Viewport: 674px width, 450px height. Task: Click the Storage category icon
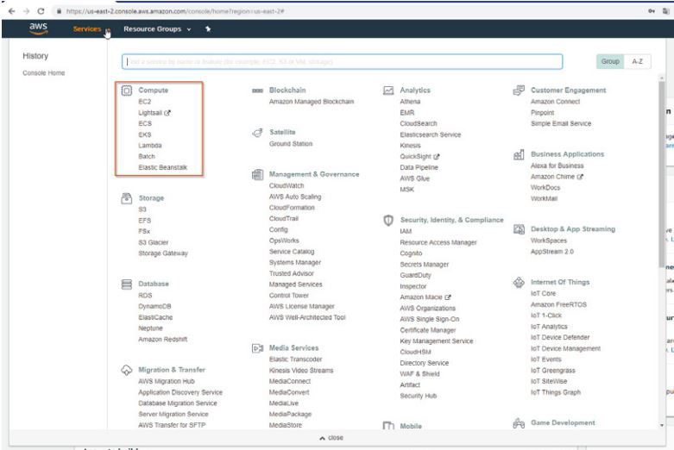tap(126, 198)
